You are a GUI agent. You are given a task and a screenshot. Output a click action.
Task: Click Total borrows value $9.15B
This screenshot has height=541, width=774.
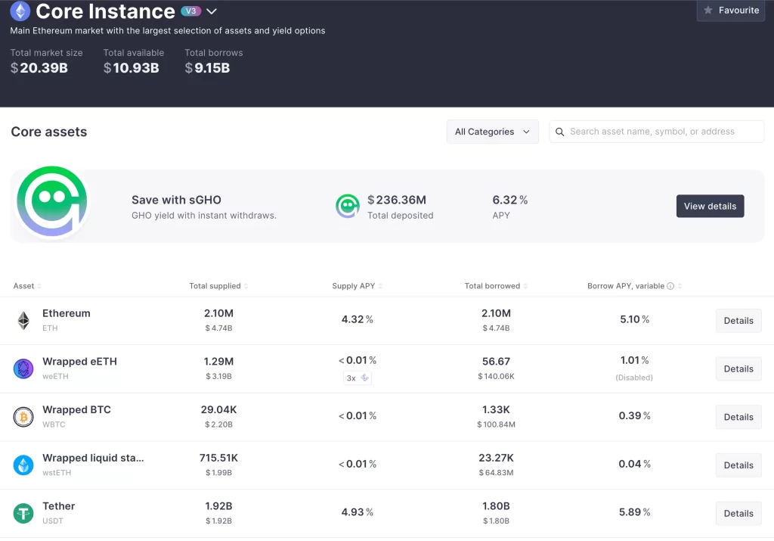click(207, 67)
